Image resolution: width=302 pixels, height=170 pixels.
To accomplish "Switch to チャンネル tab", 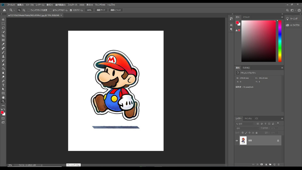I will point(248,119).
